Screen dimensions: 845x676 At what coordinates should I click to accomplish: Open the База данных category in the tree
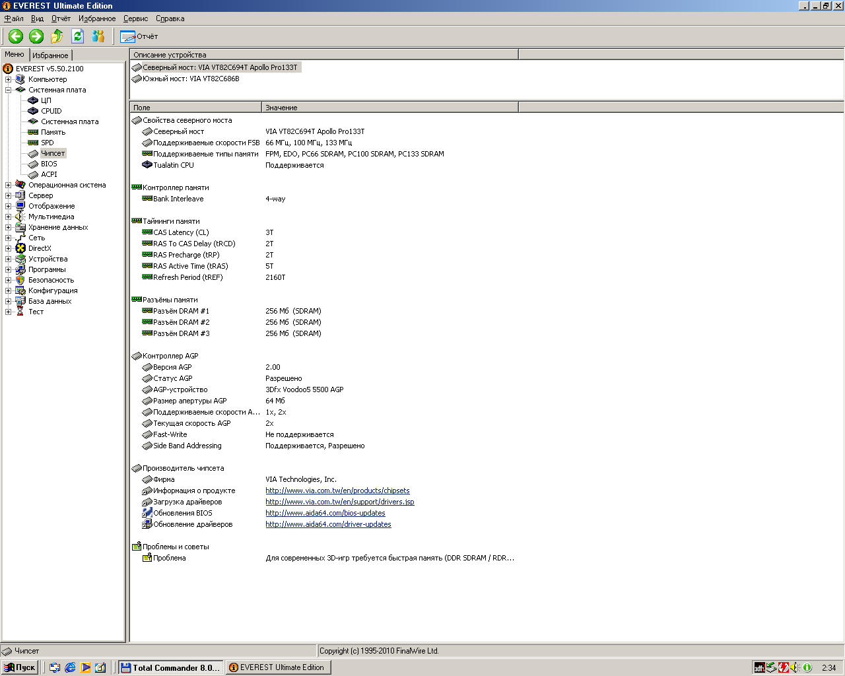[x=50, y=301]
